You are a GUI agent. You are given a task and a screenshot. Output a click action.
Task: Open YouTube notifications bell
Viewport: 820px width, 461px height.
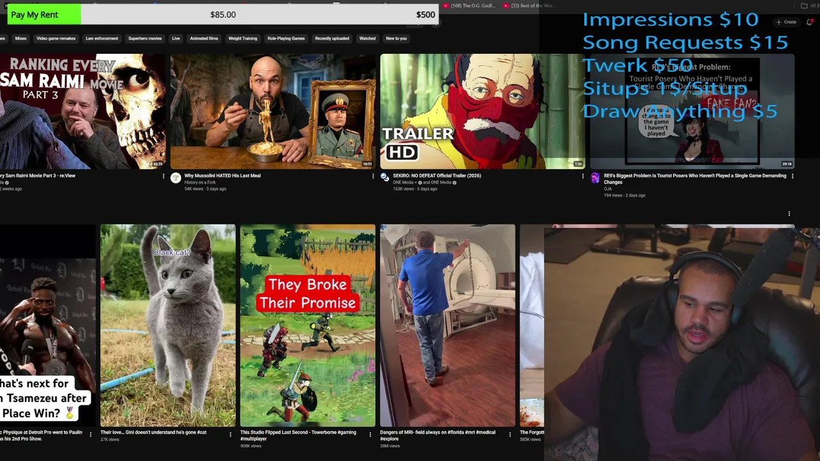pos(810,22)
